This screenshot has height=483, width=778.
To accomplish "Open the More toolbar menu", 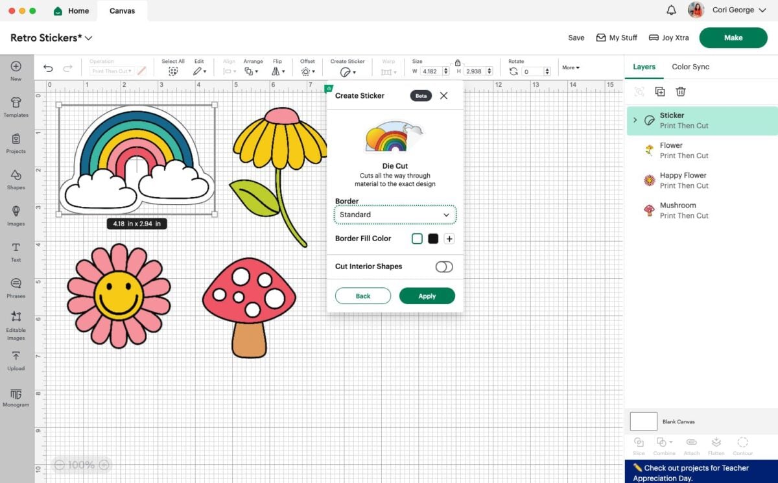I will coord(571,67).
